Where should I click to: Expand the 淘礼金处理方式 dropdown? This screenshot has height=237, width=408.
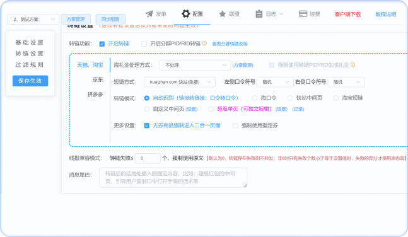click(195, 65)
